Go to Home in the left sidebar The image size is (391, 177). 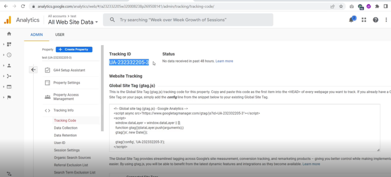pyautogui.click(x=9, y=33)
